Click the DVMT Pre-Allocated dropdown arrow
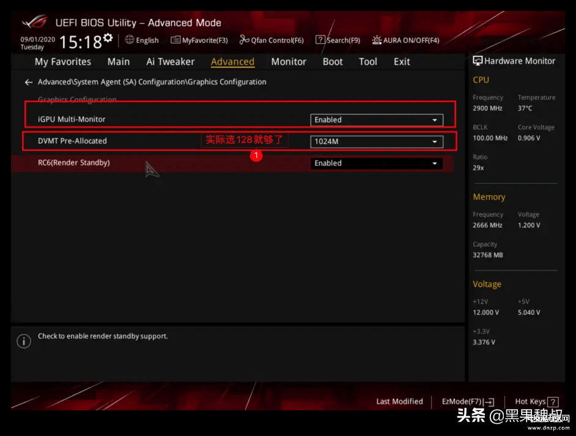The width and height of the screenshot is (576, 436). pyautogui.click(x=435, y=142)
